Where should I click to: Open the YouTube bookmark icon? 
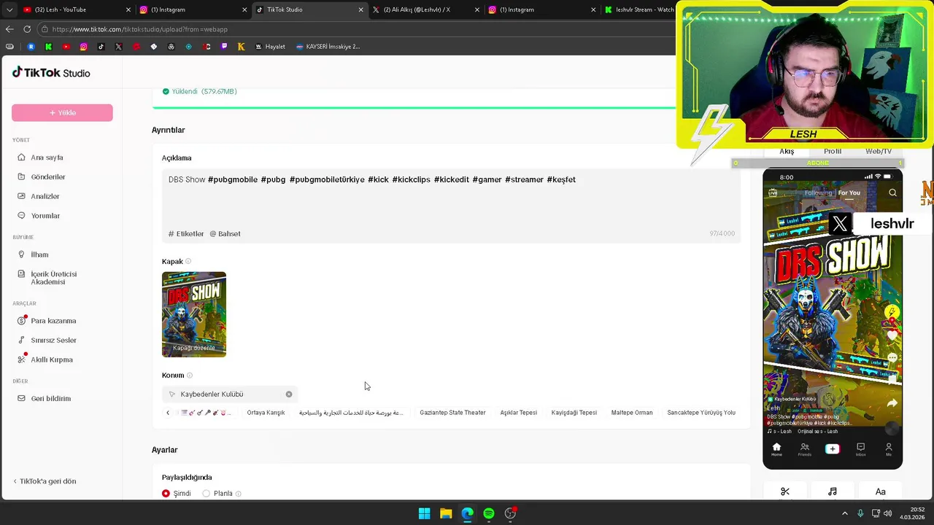pyautogui.click(x=66, y=47)
